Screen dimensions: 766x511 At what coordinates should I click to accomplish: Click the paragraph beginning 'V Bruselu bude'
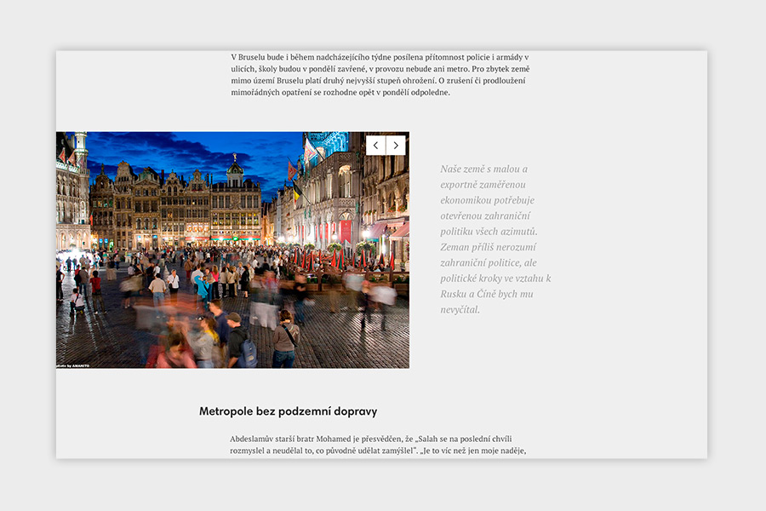tap(380, 74)
